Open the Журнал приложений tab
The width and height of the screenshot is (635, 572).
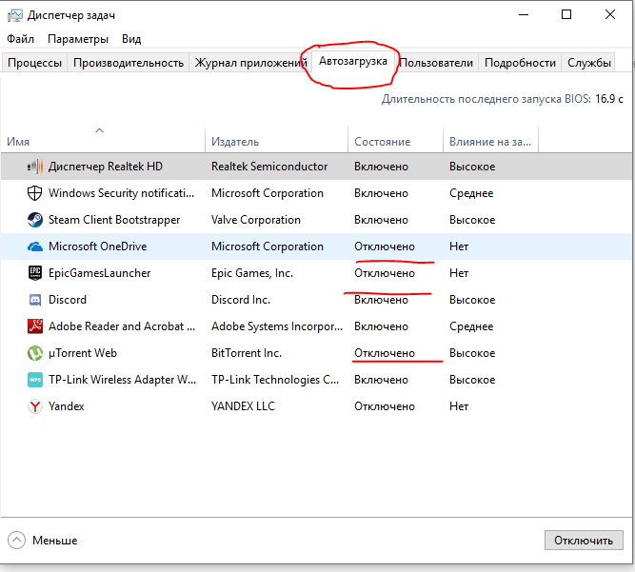tap(250, 63)
